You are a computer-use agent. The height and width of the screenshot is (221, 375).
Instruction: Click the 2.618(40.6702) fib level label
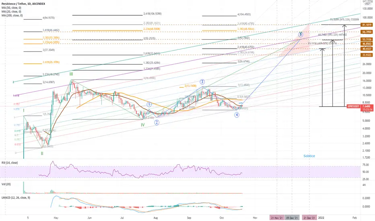245,47
